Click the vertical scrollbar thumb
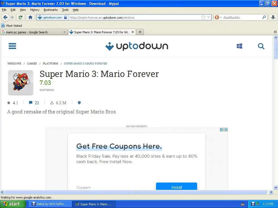This screenshot has width=278, height=208. tap(276, 49)
